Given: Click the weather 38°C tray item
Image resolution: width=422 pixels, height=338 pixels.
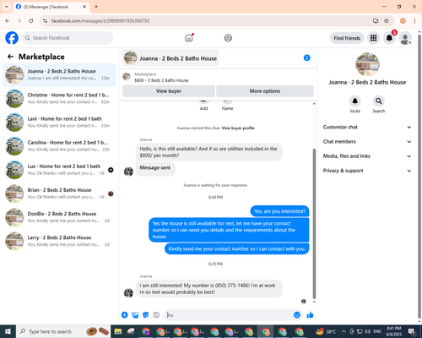Looking at the screenshot, I should coord(326,331).
